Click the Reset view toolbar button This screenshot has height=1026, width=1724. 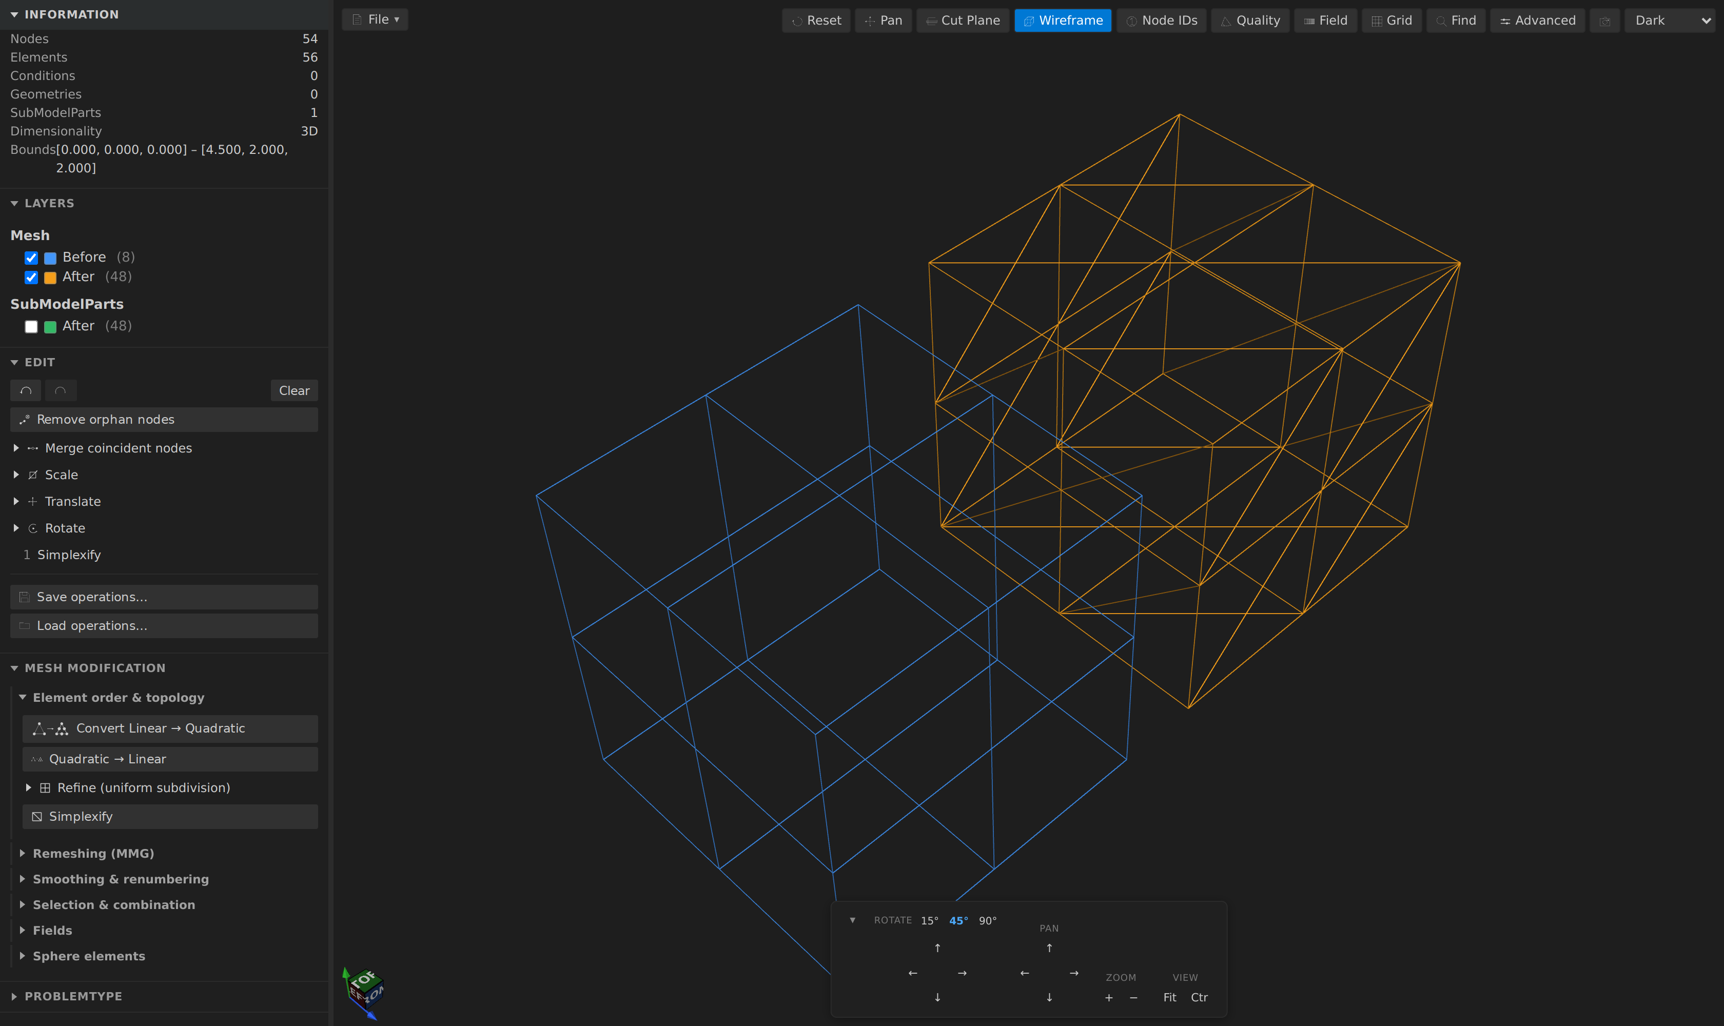pyautogui.click(x=816, y=21)
